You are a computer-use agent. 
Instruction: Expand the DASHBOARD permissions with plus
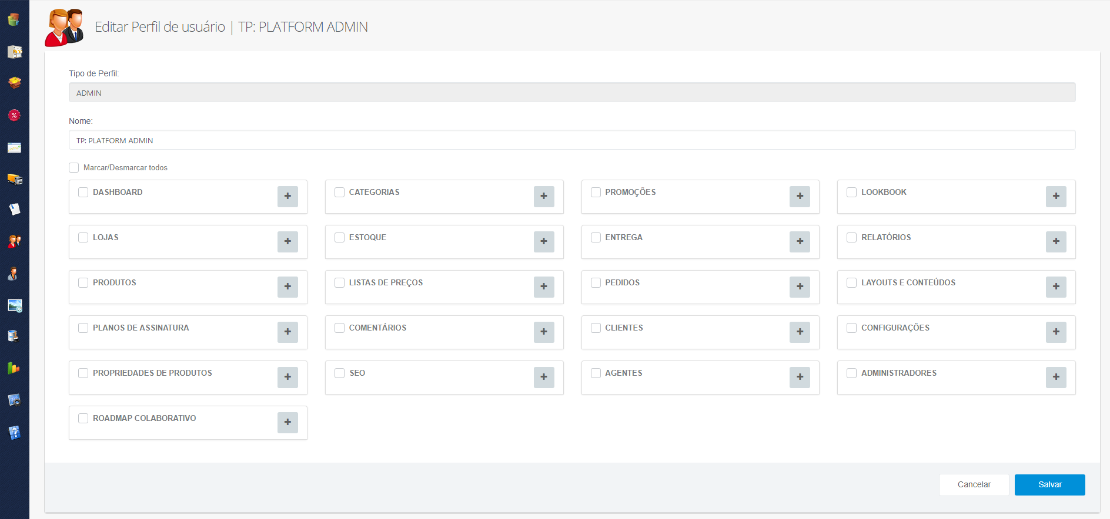[287, 197]
